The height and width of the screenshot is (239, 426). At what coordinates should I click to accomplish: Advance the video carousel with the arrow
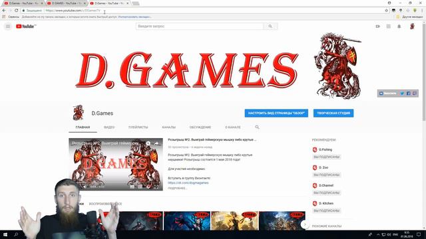tap(305, 224)
